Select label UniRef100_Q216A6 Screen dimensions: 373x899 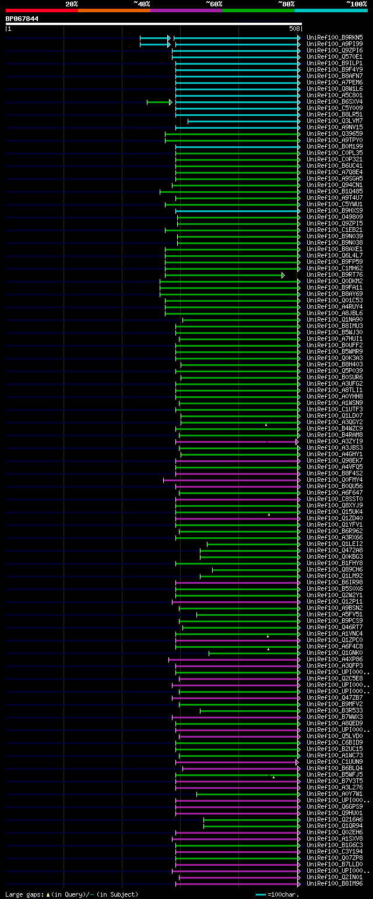click(x=335, y=819)
